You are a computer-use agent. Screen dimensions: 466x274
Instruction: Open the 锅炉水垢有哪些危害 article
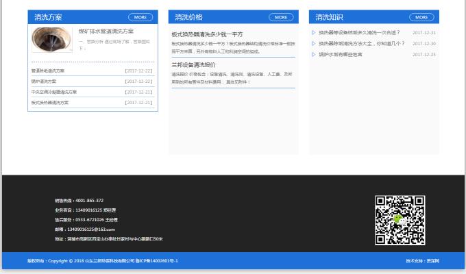(341, 54)
